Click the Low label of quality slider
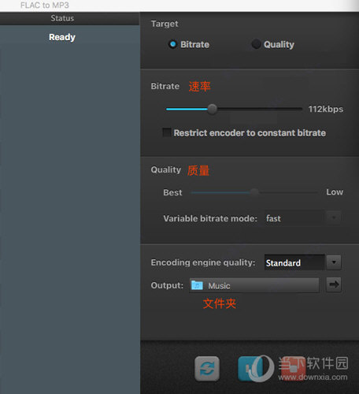This screenshot has height=394, width=359. pos(335,192)
